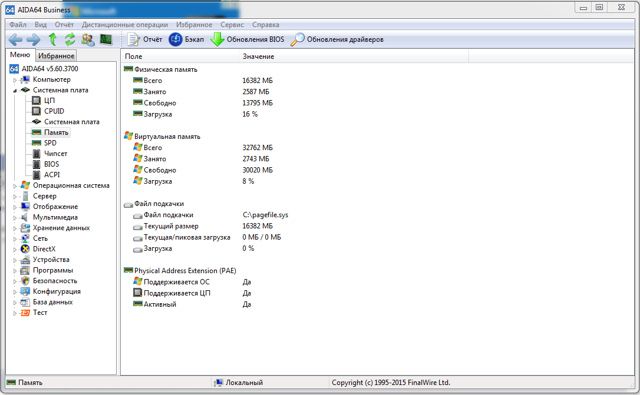Select the ЦП item icon
This screenshot has width=640, height=395.
pyautogui.click(x=37, y=100)
